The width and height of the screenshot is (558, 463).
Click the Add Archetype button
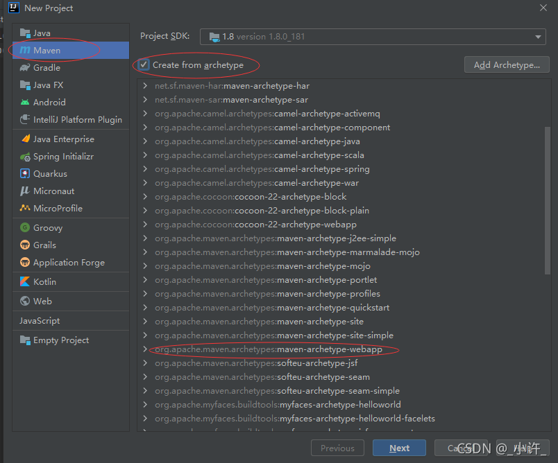point(507,64)
